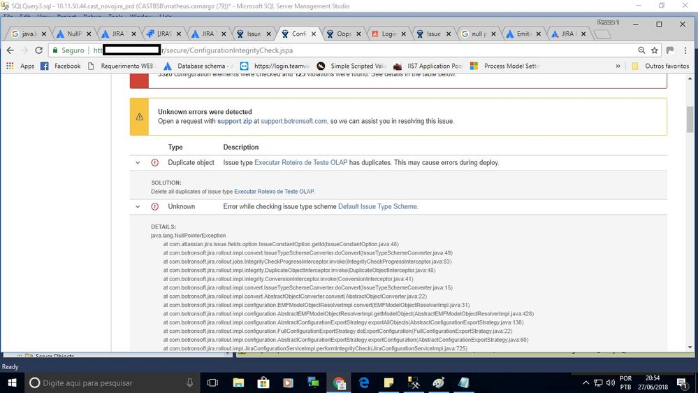The width and height of the screenshot is (698, 393).
Task: Click the Type column header
Action: (x=175, y=147)
